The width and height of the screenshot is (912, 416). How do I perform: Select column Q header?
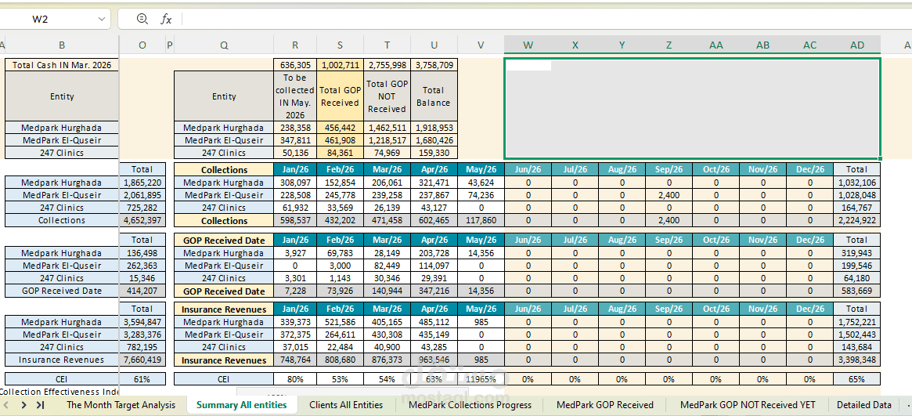[x=224, y=45]
